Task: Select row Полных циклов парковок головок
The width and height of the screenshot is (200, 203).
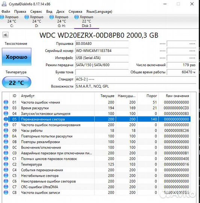Action: (97, 159)
